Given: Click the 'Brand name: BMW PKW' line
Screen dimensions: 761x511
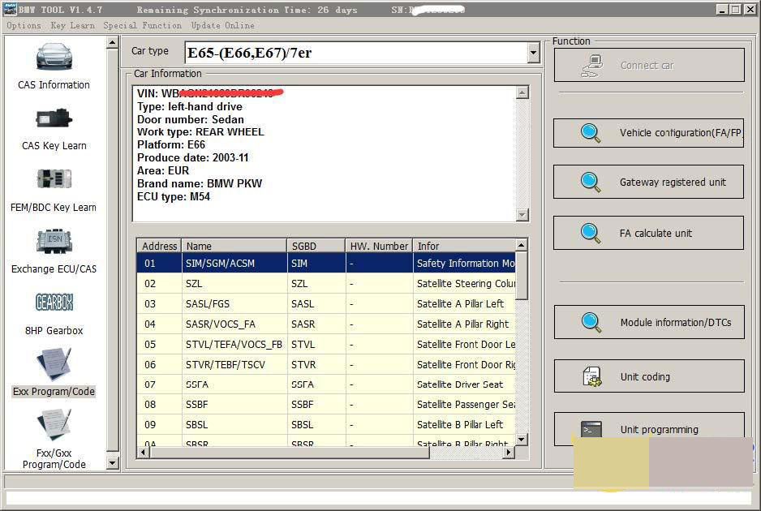Looking at the screenshot, I should click(200, 183).
